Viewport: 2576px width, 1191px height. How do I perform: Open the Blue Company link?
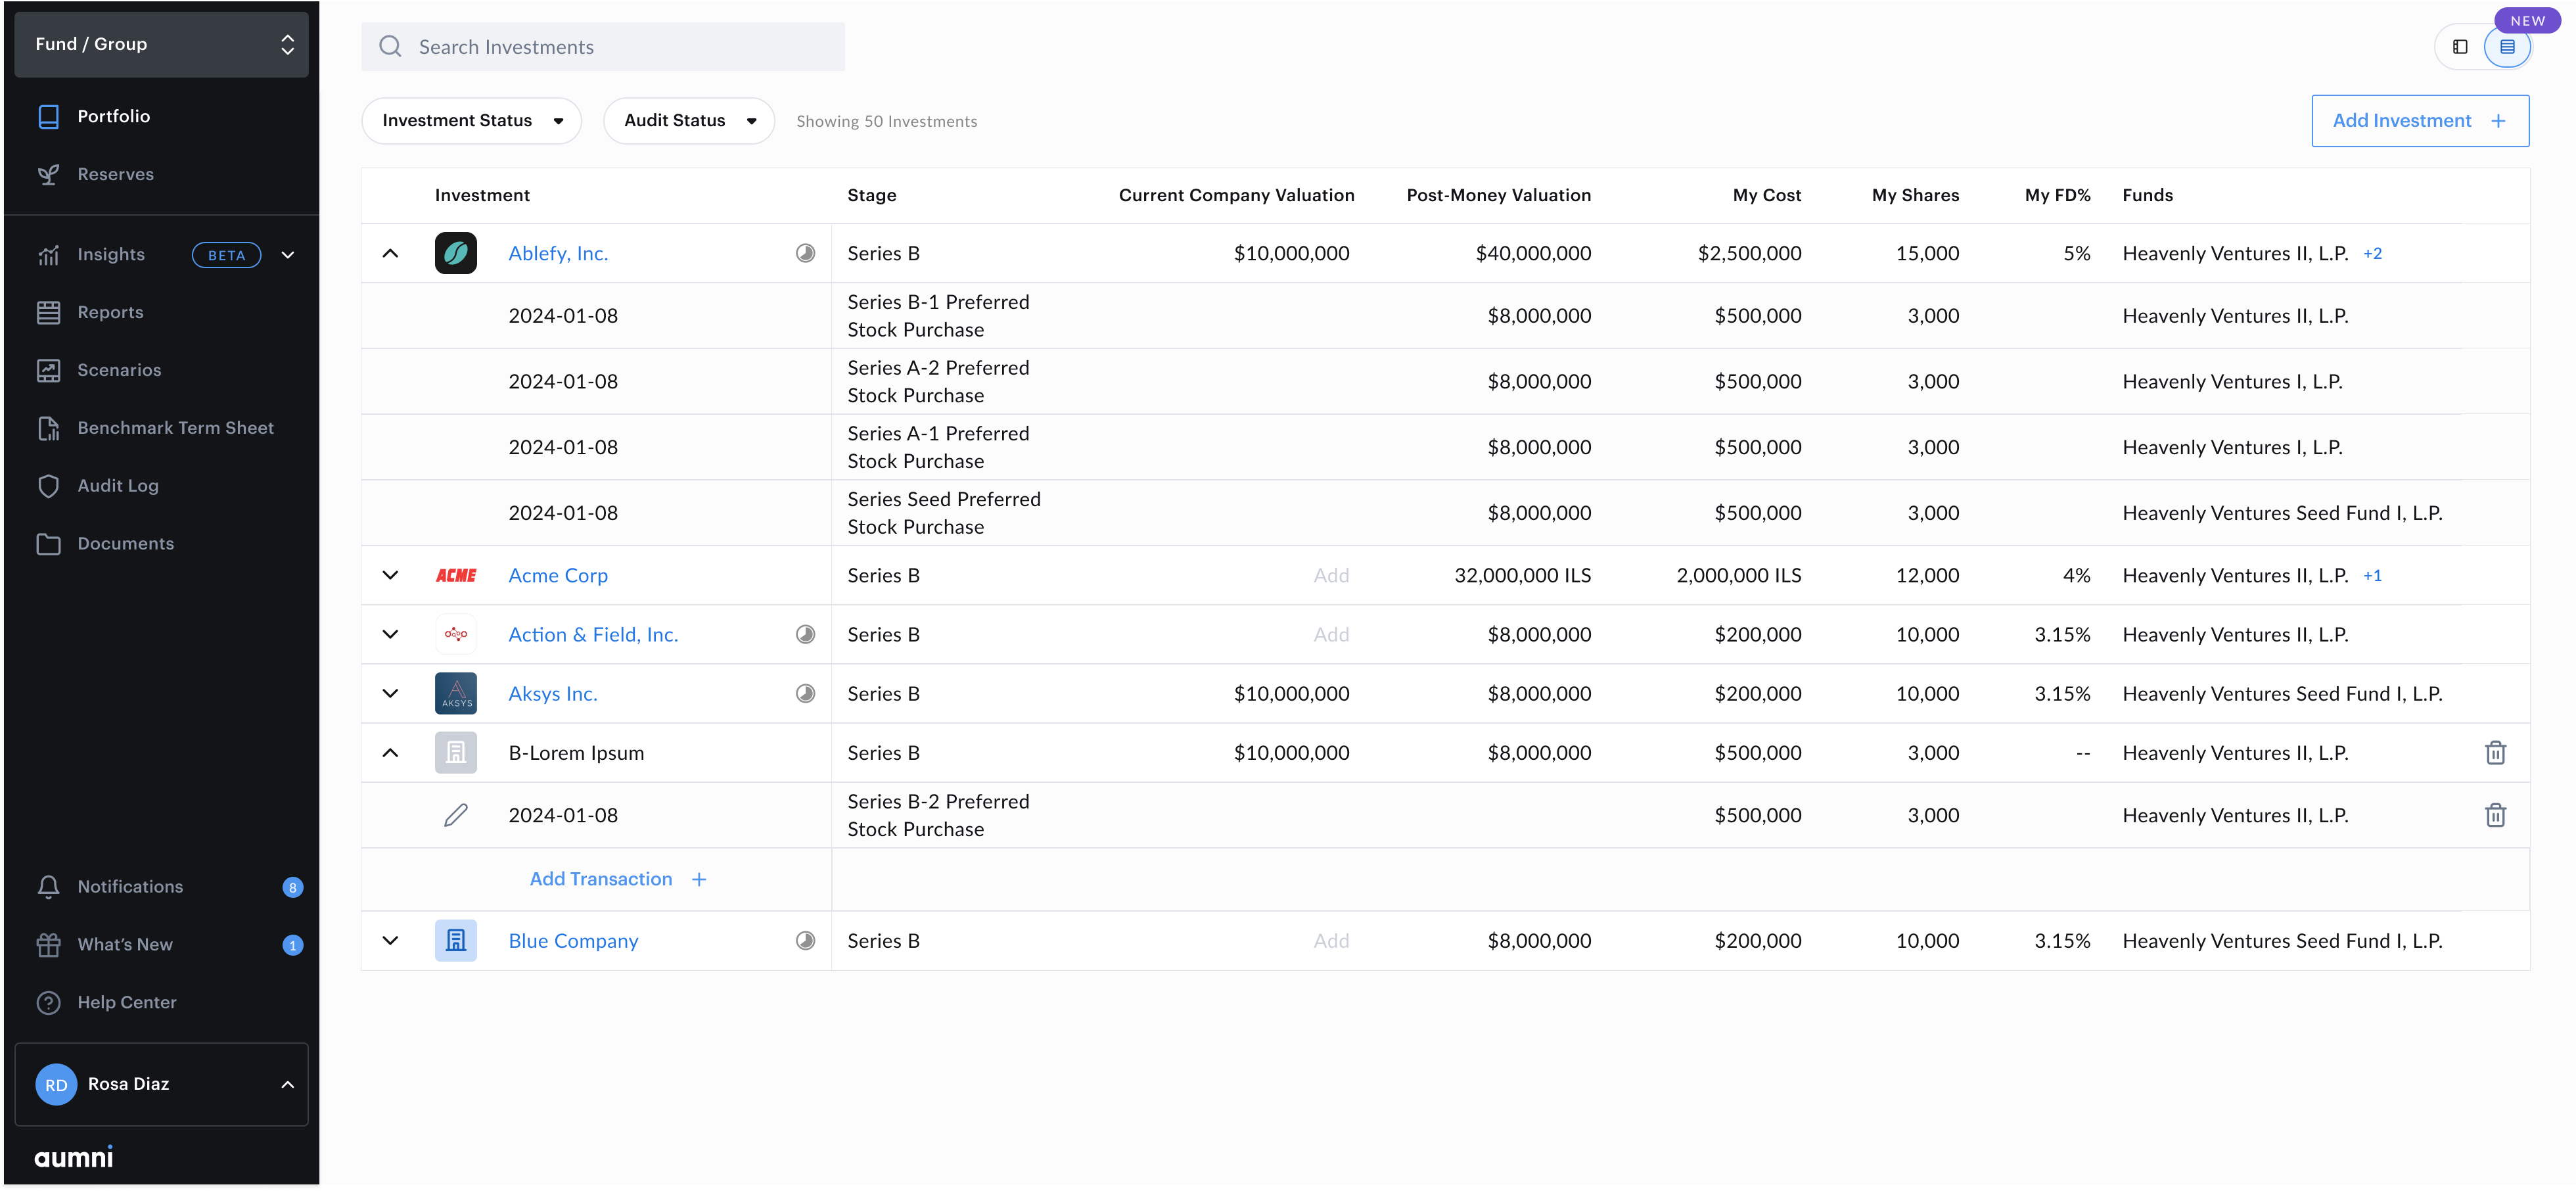(573, 941)
